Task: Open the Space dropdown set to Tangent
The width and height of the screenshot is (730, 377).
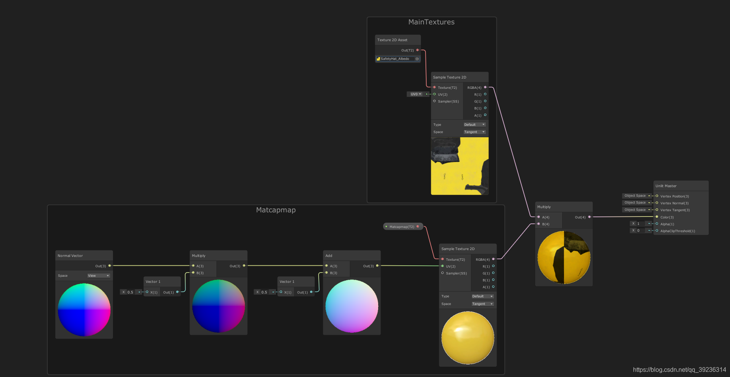Action: 474,132
